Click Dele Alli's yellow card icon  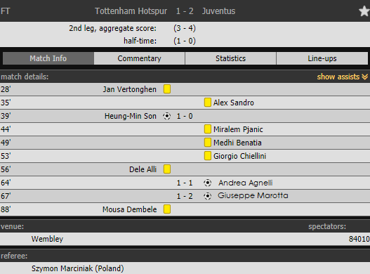[167, 169]
